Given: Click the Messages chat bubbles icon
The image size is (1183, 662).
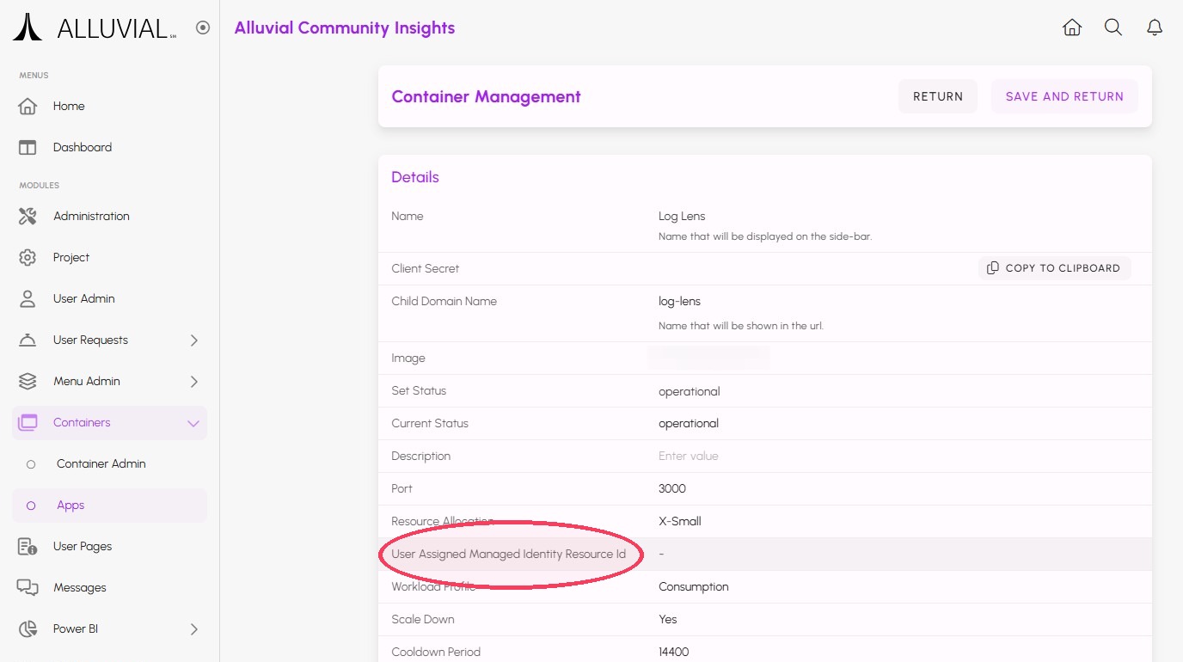Looking at the screenshot, I should 28,588.
